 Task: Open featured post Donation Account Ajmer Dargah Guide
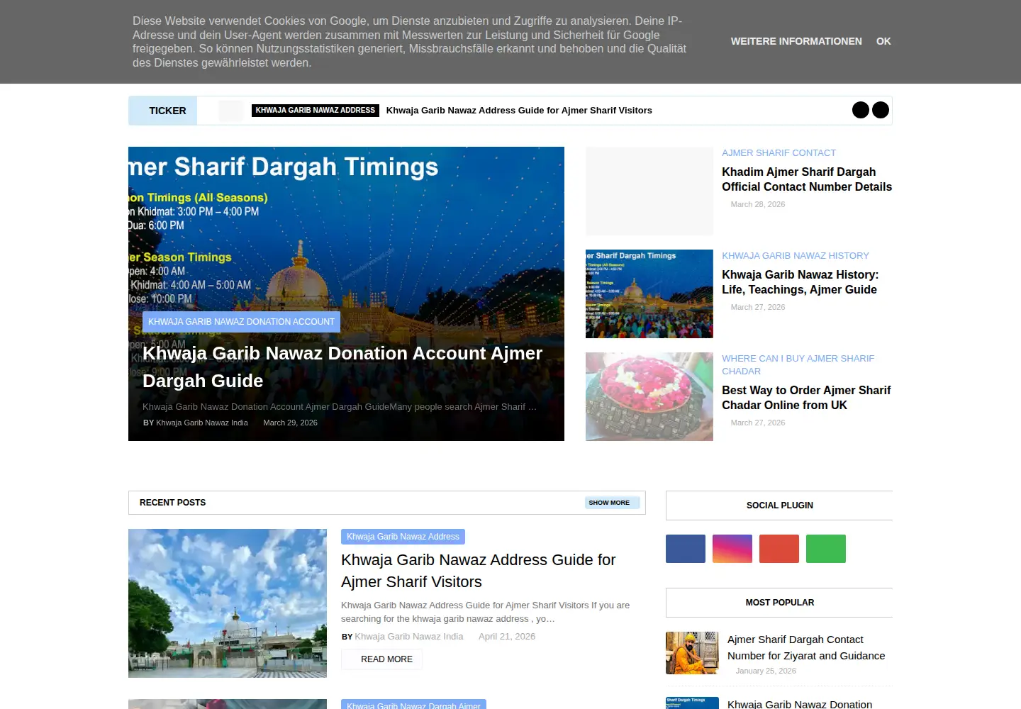coord(342,367)
